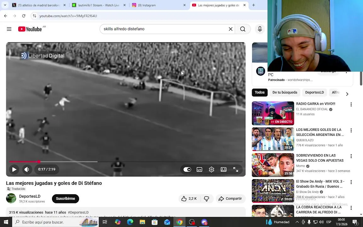Switch to lautimiilo1 Stream tab

(99, 5)
